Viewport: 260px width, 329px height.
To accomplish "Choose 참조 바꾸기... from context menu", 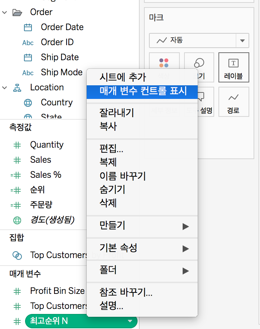I will click(142, 292).
